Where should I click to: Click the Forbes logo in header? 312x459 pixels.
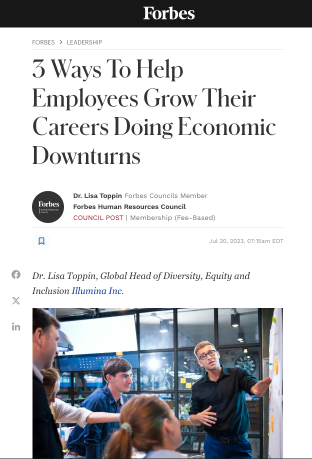pyautogui.click(x=169, y=13)
